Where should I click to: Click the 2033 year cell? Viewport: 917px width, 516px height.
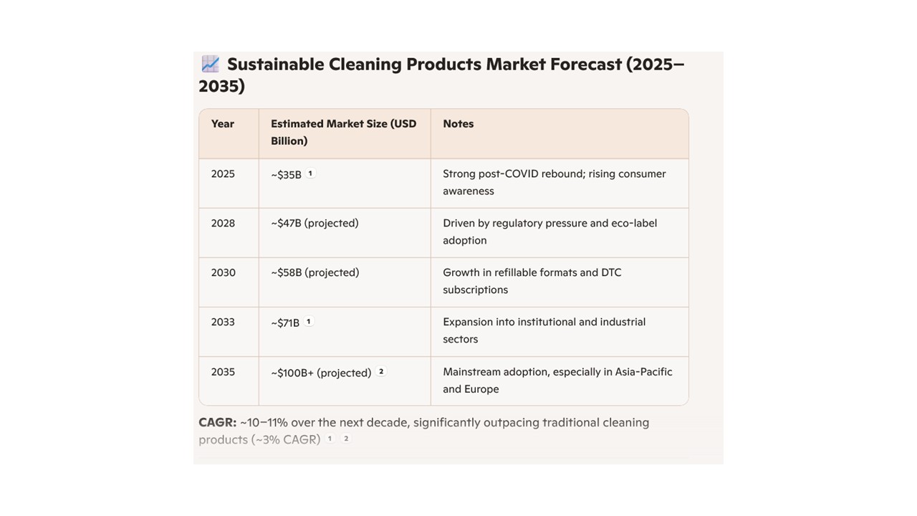coord(223,322)
